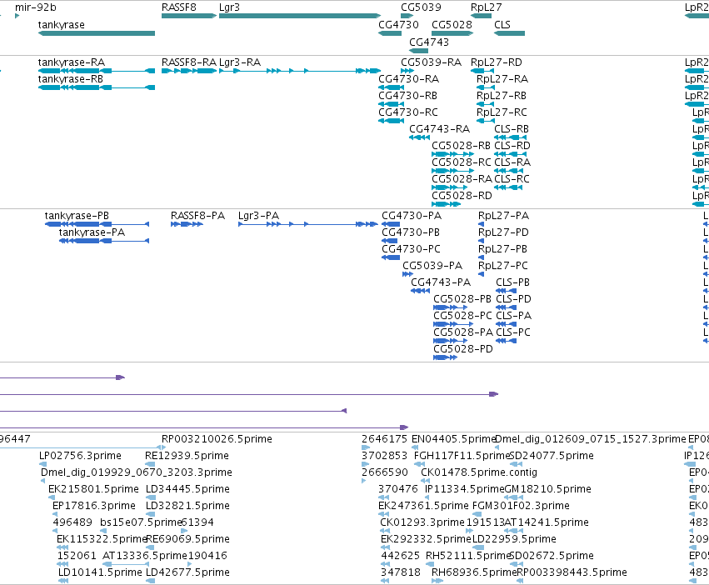This screenshot has width=709, height=585.
Task: Select the tankyrase-PA protein label
Action: coord(92,232)
